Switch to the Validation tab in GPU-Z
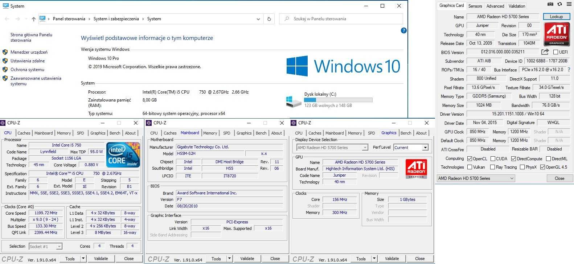 (x=517, y=6)
